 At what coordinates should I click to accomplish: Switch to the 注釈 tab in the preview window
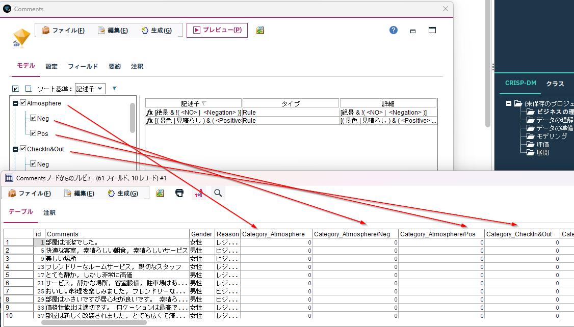[49, 212]
